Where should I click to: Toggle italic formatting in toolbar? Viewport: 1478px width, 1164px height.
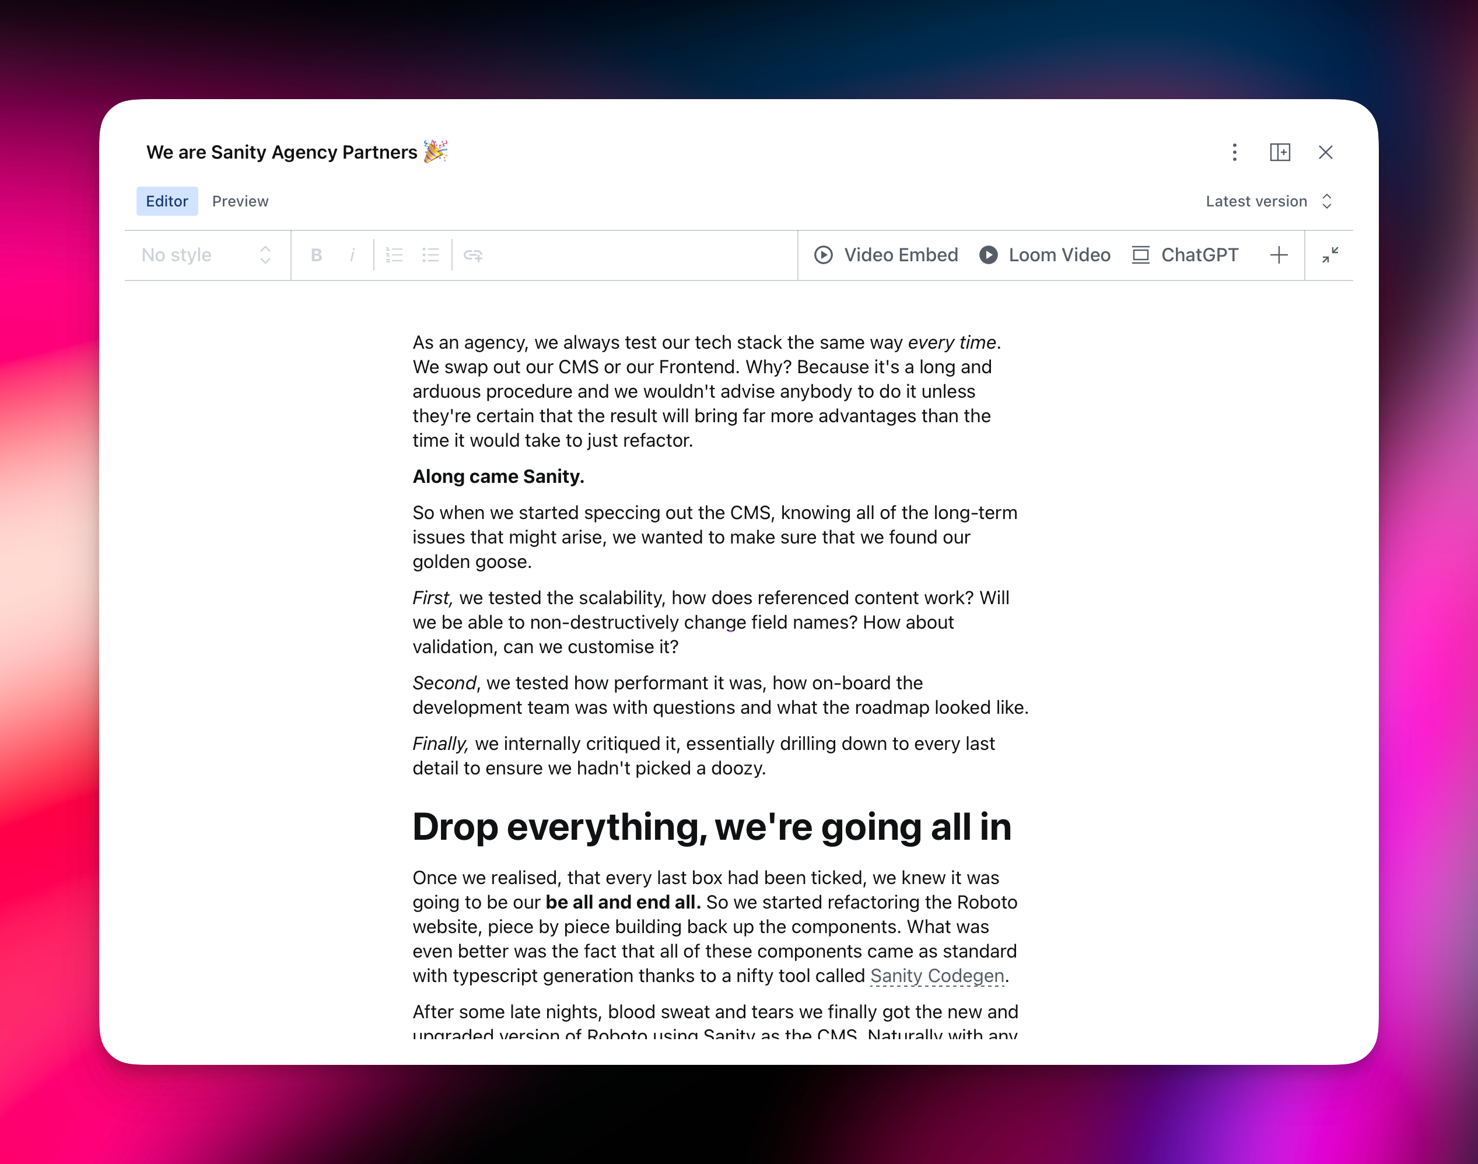click(352, 255)
